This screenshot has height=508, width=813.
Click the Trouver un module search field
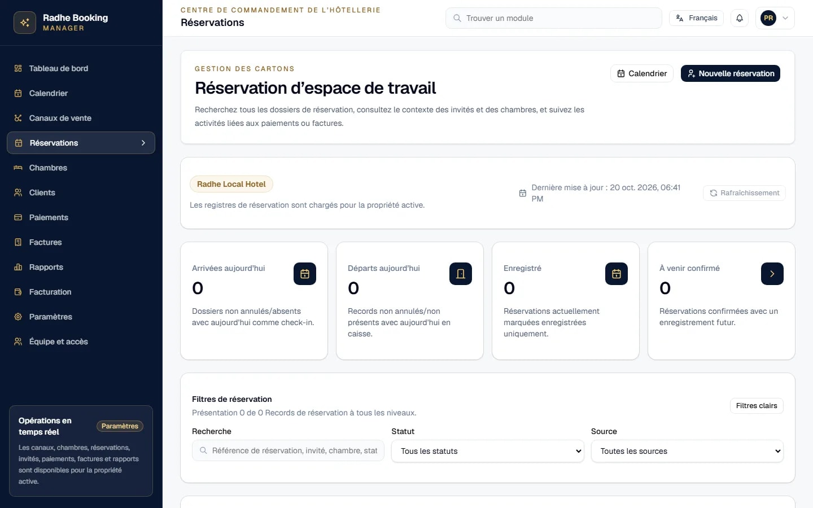coord(554,18)
